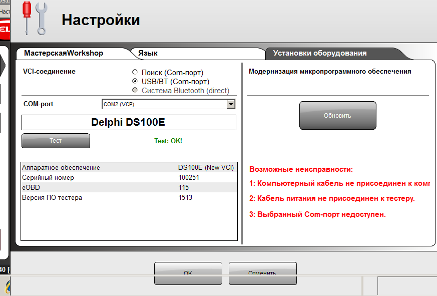Viewport: 437px width, 296px height.
Task: Select the USB/BT (Com-порт) radio option
Action: coord(135,81)
